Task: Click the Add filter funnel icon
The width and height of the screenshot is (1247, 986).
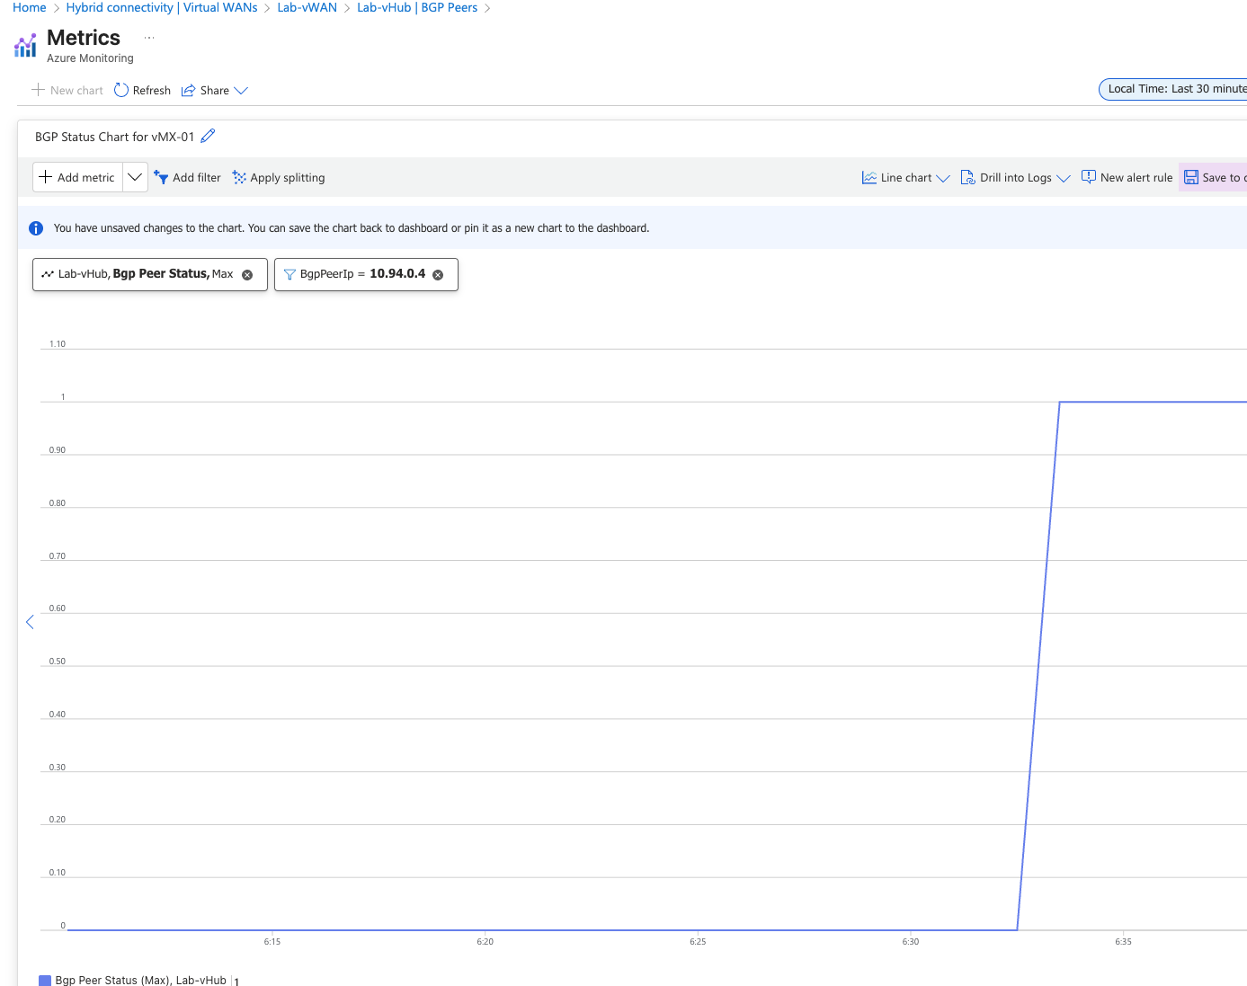Action: click(161, 177)
